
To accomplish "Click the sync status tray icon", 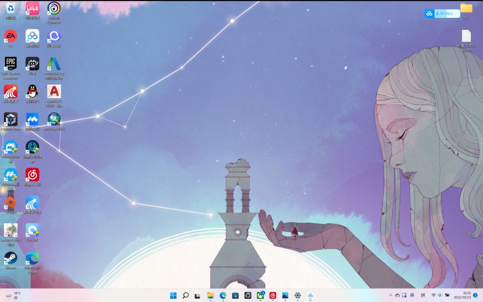I will click(404, 295).
